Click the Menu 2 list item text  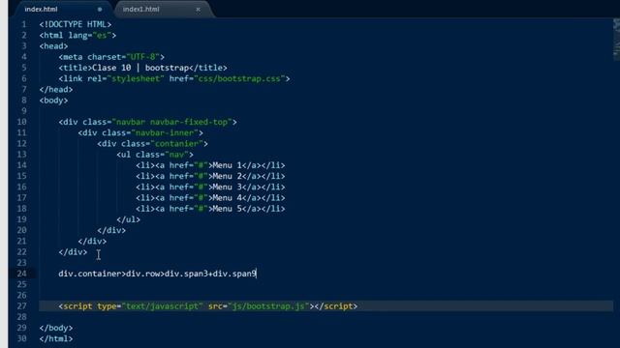pyautogui.click(x=227, y=176)
